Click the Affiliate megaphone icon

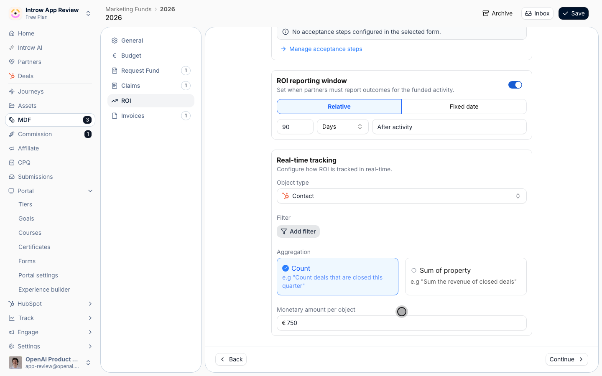click(12, 148)
